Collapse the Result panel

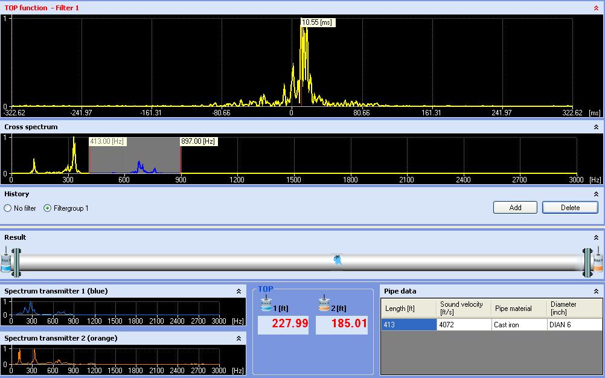pos(597,238)
